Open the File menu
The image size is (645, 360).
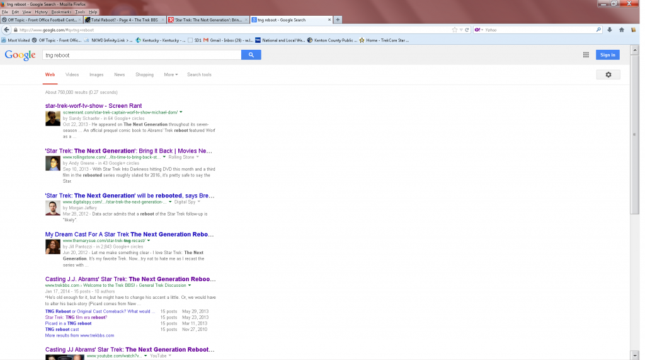coord(5,12)
